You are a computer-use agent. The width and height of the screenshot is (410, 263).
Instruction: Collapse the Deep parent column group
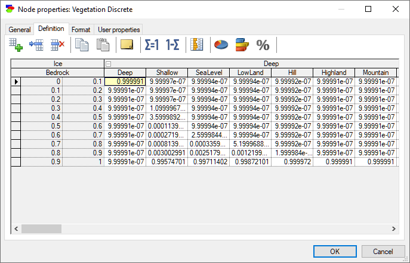(x=108, y=64)
